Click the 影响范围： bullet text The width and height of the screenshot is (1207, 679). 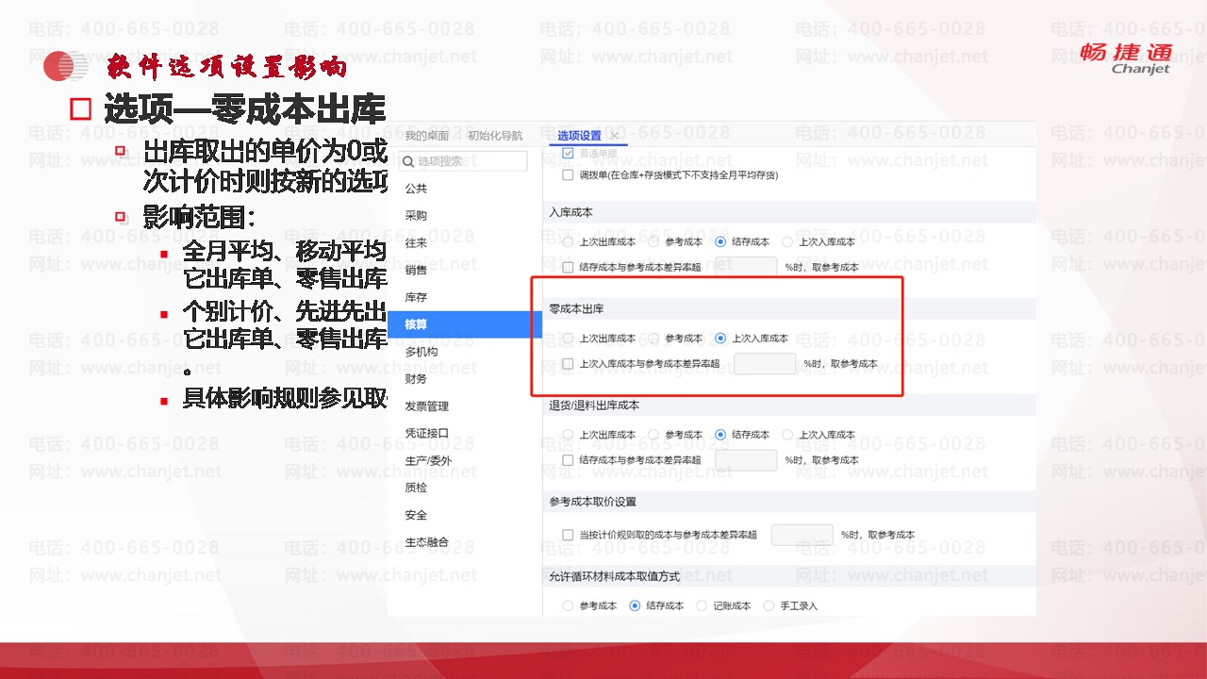point(199,217)
